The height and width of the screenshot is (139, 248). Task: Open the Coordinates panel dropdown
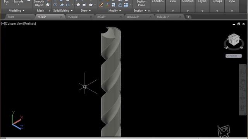coord(158,11)
